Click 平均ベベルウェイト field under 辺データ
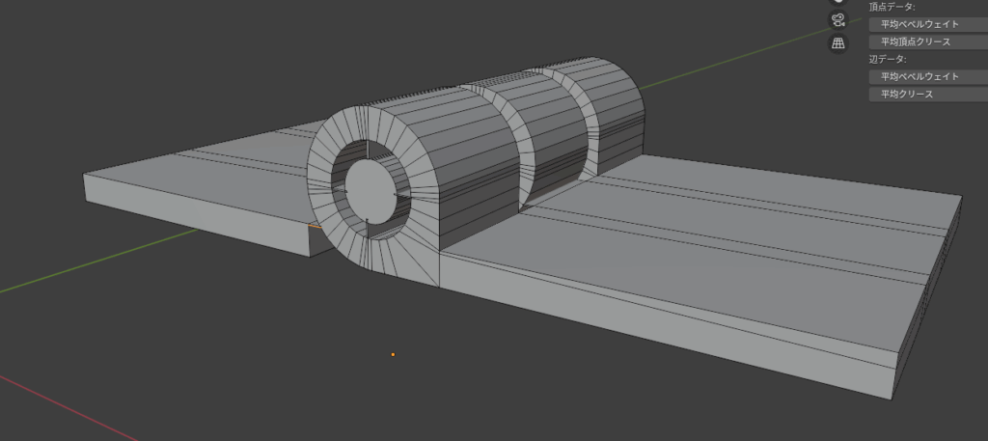The height and width of the screenshot is (441, 988). [x=928, y=76]
